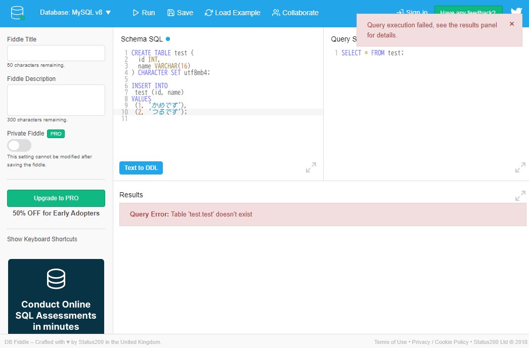529x348 pixels.
Task: Click Load Example
Action: pos(233,13)
